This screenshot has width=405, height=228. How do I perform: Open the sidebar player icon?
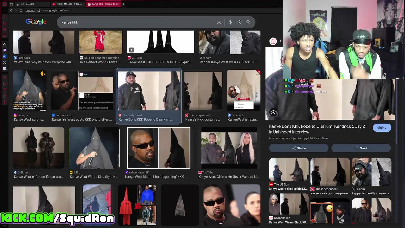coord(4,78)
